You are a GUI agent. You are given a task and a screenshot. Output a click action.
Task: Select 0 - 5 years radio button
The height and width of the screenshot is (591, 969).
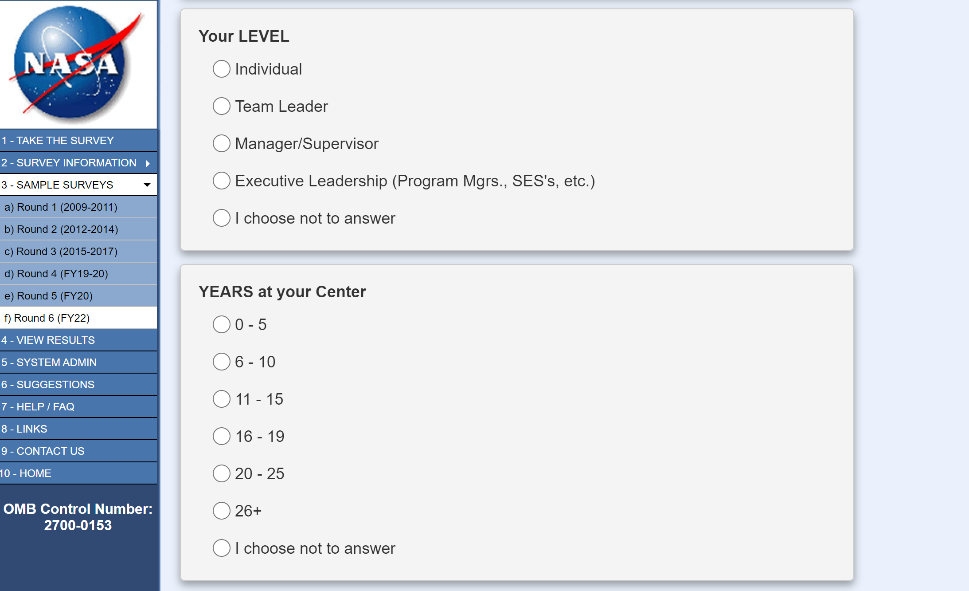tap(222, 324)
